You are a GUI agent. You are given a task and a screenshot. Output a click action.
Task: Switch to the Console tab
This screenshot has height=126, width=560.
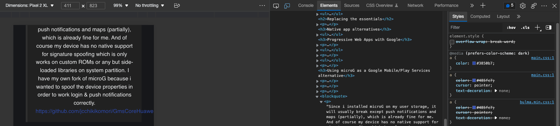pos(306,5)
